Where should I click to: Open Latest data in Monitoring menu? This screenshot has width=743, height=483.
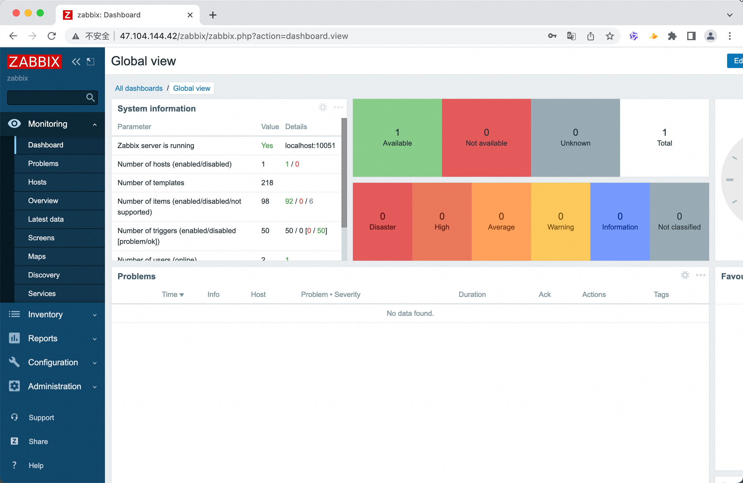tap(60, 219)
